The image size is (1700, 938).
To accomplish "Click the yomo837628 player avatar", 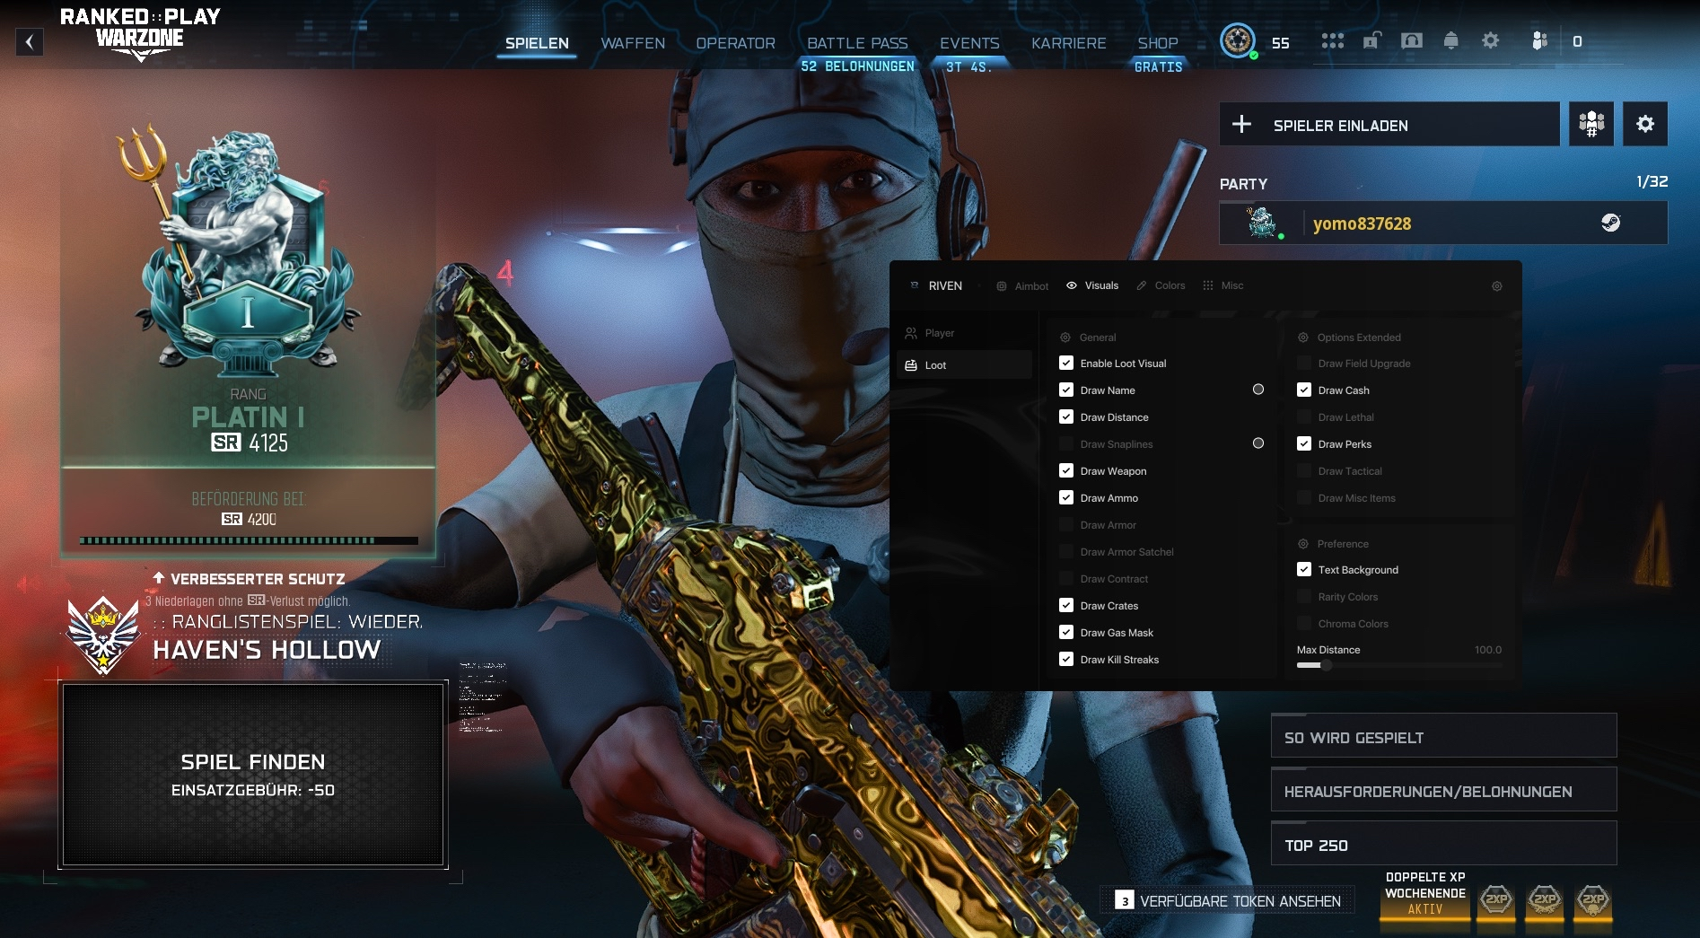I will point(1262,223).
